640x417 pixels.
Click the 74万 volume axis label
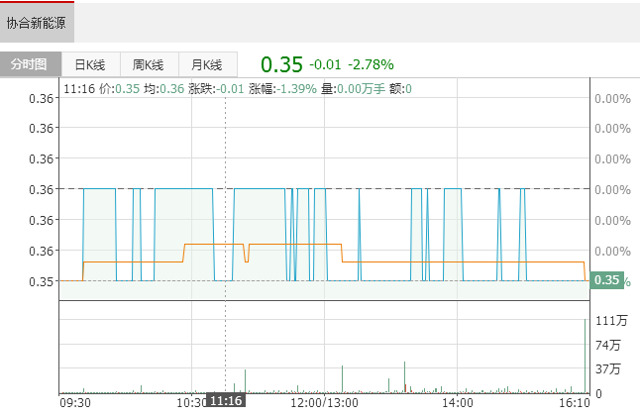(609, 345)
